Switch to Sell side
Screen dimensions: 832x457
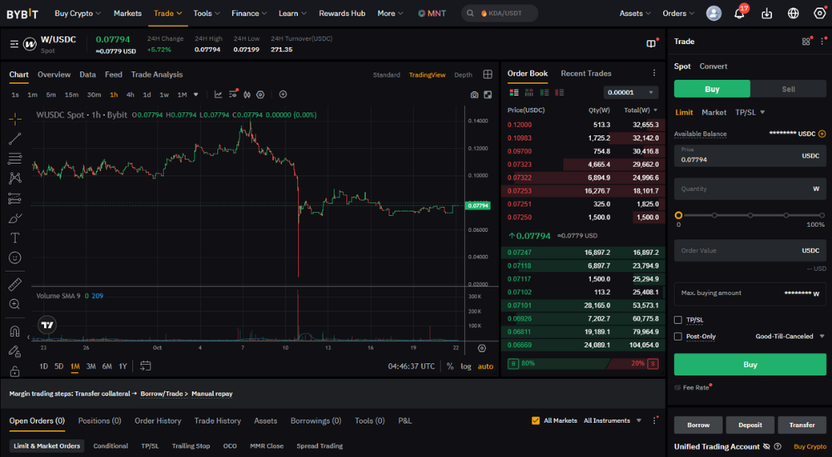click(788, 89)
